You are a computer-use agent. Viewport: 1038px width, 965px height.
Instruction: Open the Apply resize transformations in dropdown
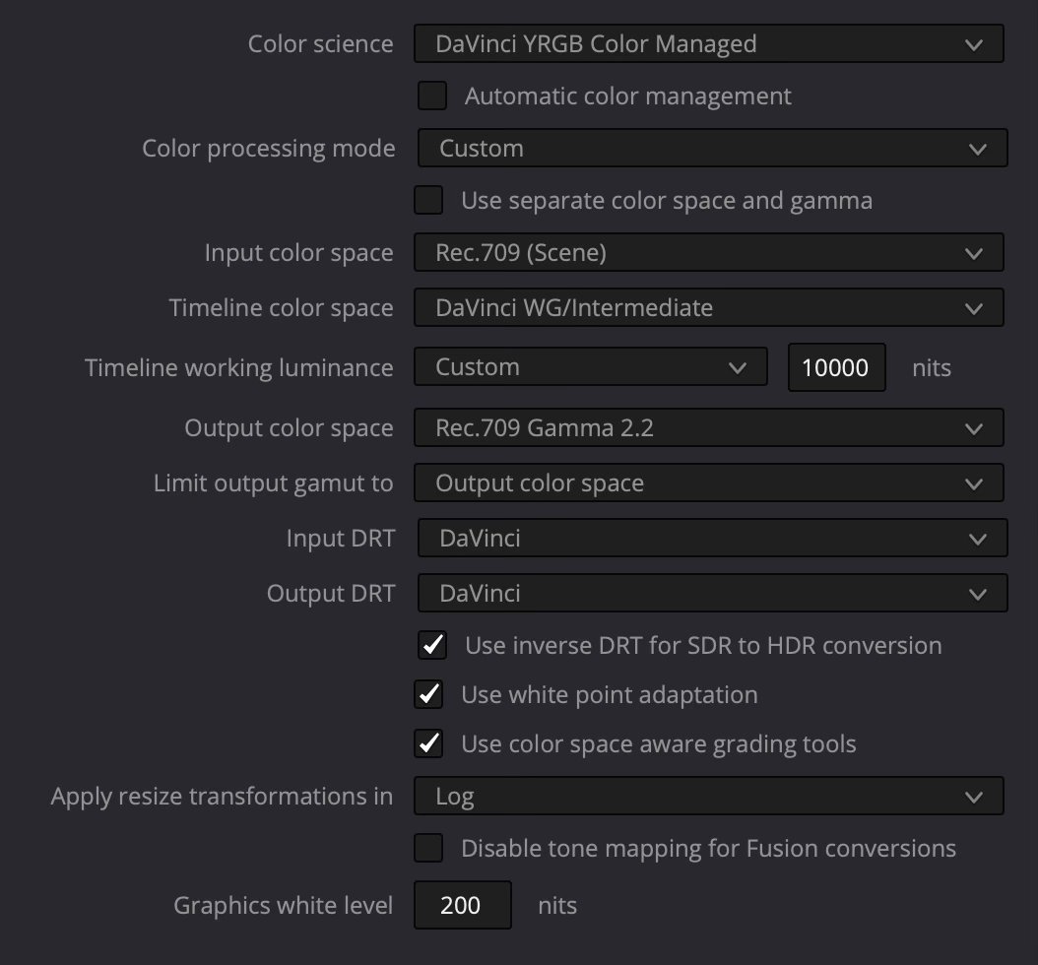708,796
